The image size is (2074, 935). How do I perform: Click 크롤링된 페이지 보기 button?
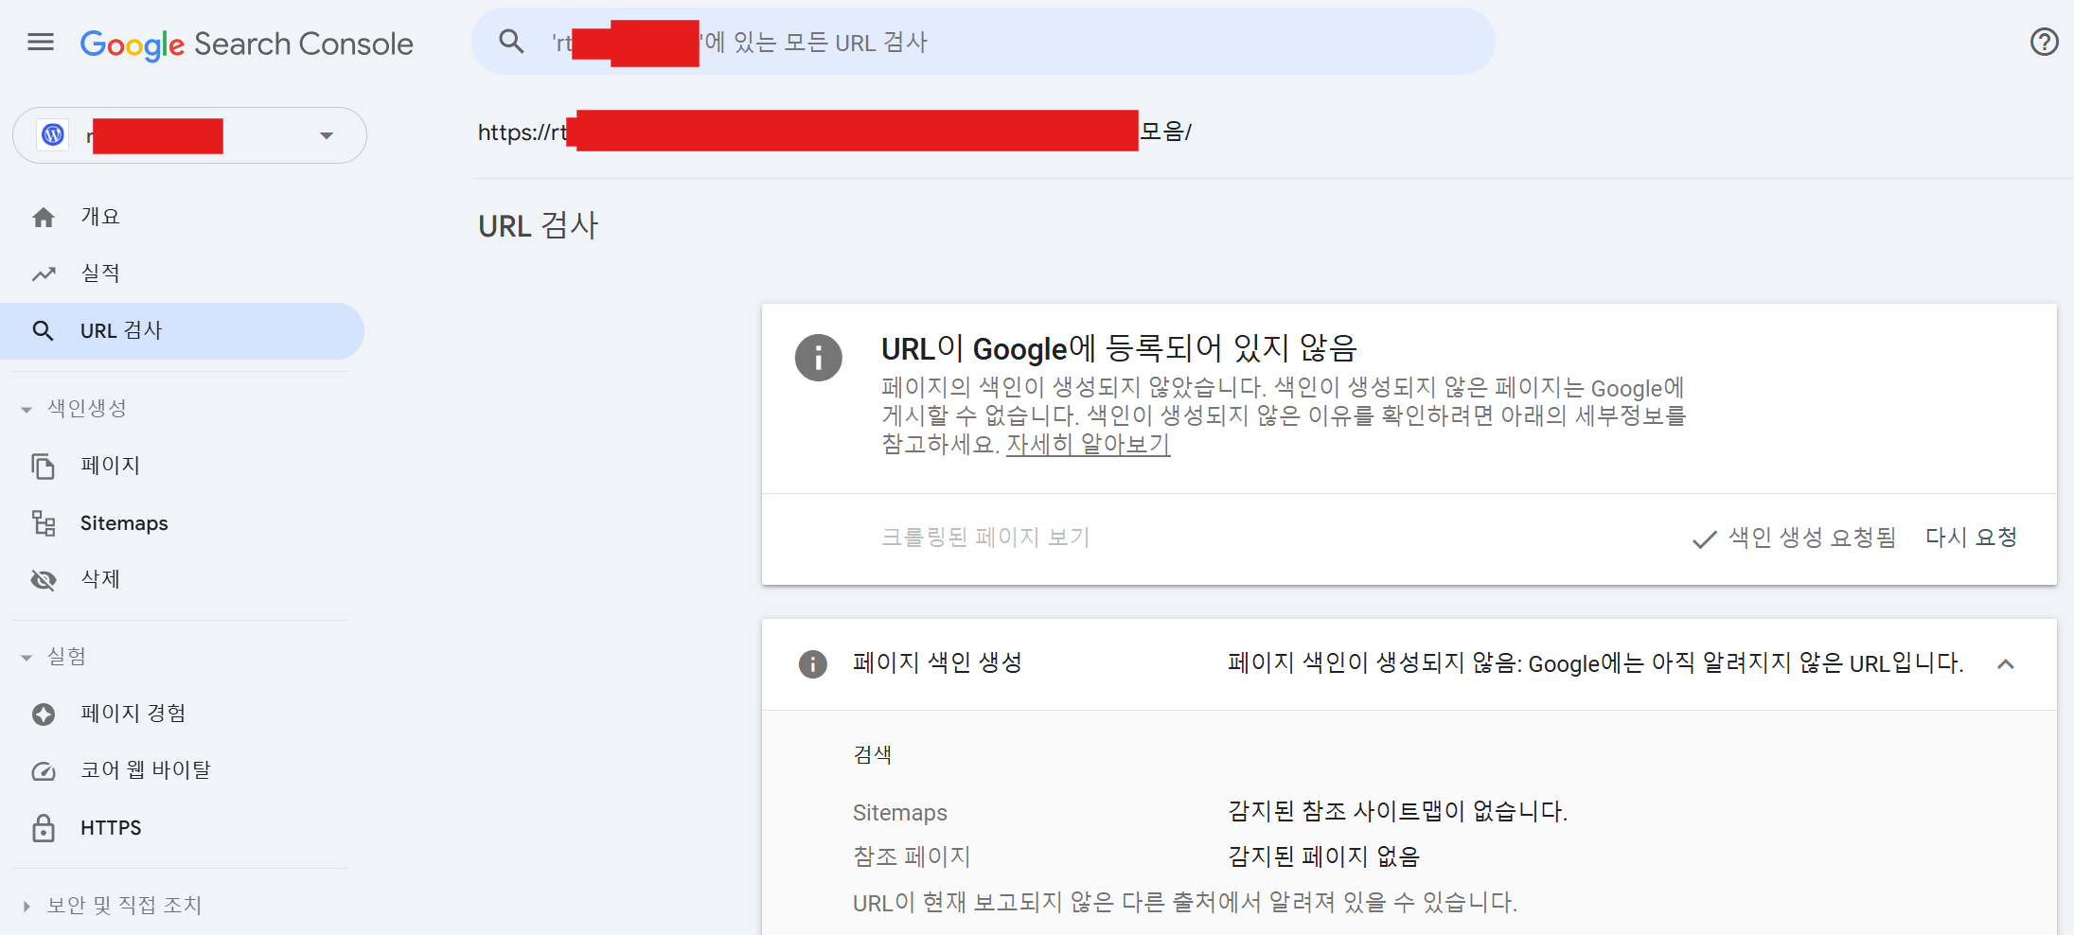click(985, 538)
